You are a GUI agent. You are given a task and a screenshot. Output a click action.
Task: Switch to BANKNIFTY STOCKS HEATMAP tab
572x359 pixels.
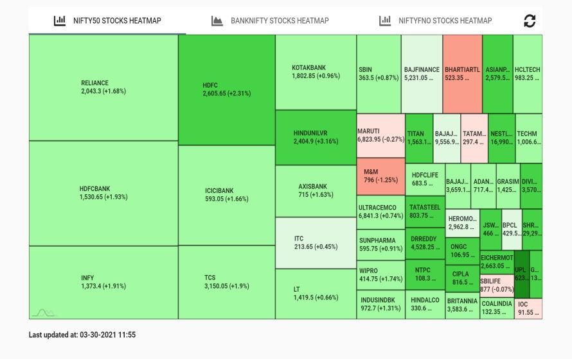[280, 21]
